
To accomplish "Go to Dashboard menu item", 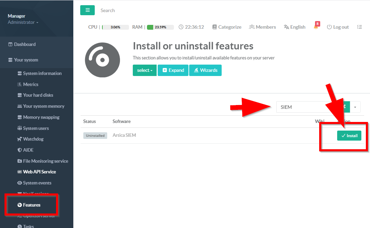I will tap(22, 44).
